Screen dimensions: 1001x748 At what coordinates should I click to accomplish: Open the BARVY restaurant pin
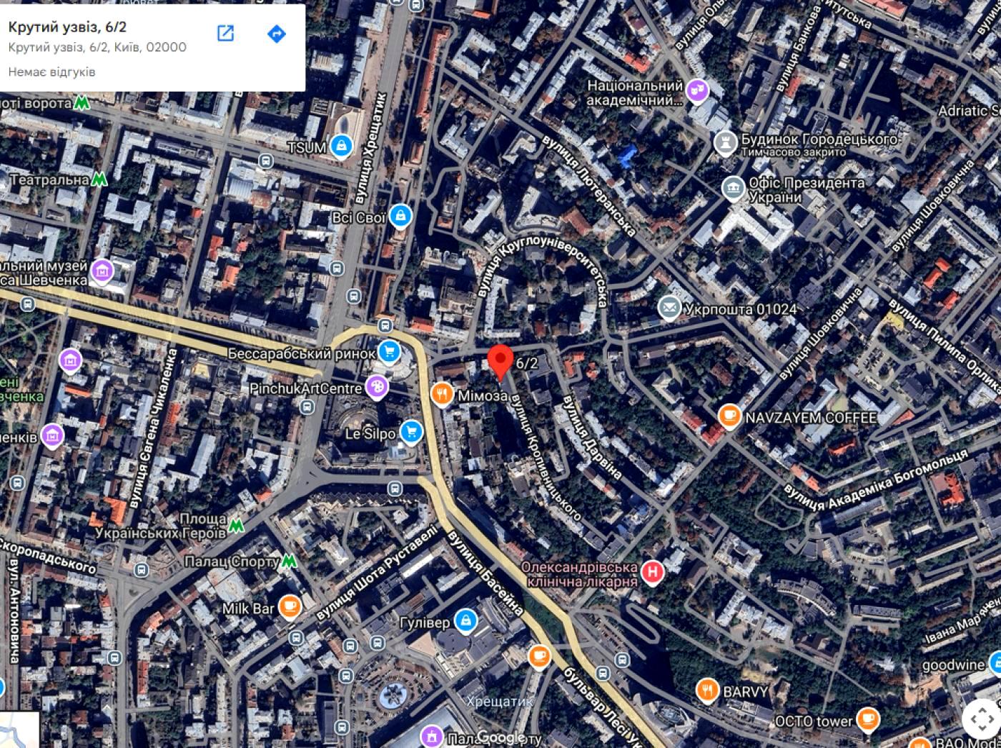pos(707,691)
